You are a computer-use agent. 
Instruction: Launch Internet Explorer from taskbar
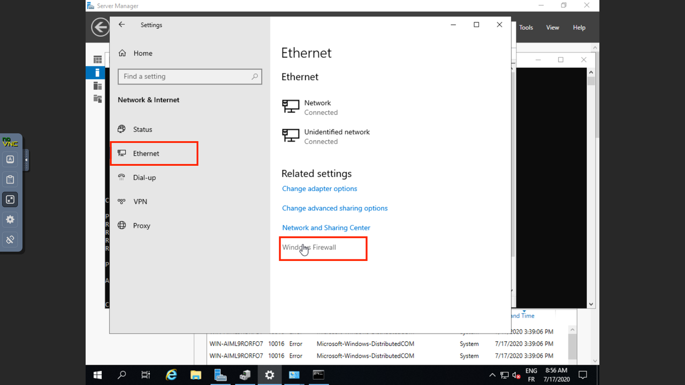[x=171, y=375]
